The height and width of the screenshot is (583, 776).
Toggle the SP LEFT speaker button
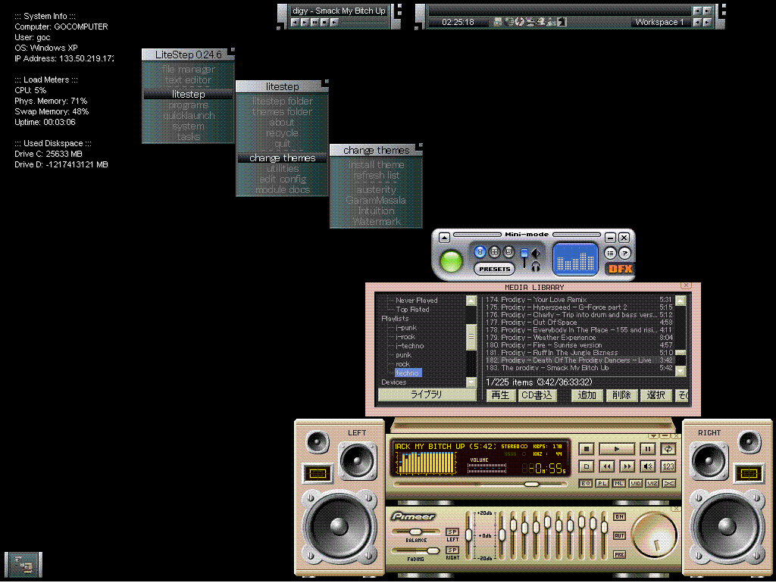(x=452, y=532)
